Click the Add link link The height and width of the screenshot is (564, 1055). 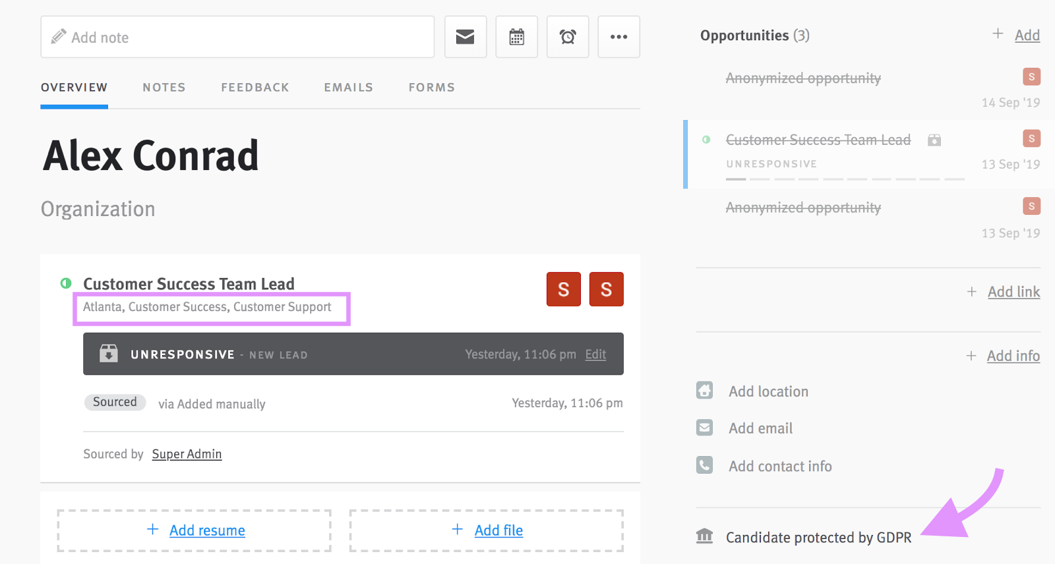(x=1014, y=292)
